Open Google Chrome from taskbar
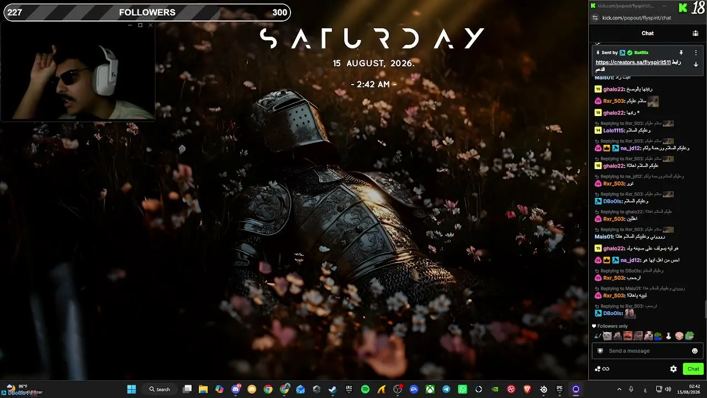Image resolution: width=707 pixels, height=398 pixels. (268, 389)
